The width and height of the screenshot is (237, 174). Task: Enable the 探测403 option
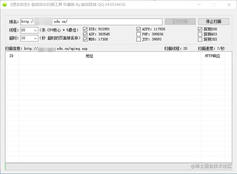point(200,34)
